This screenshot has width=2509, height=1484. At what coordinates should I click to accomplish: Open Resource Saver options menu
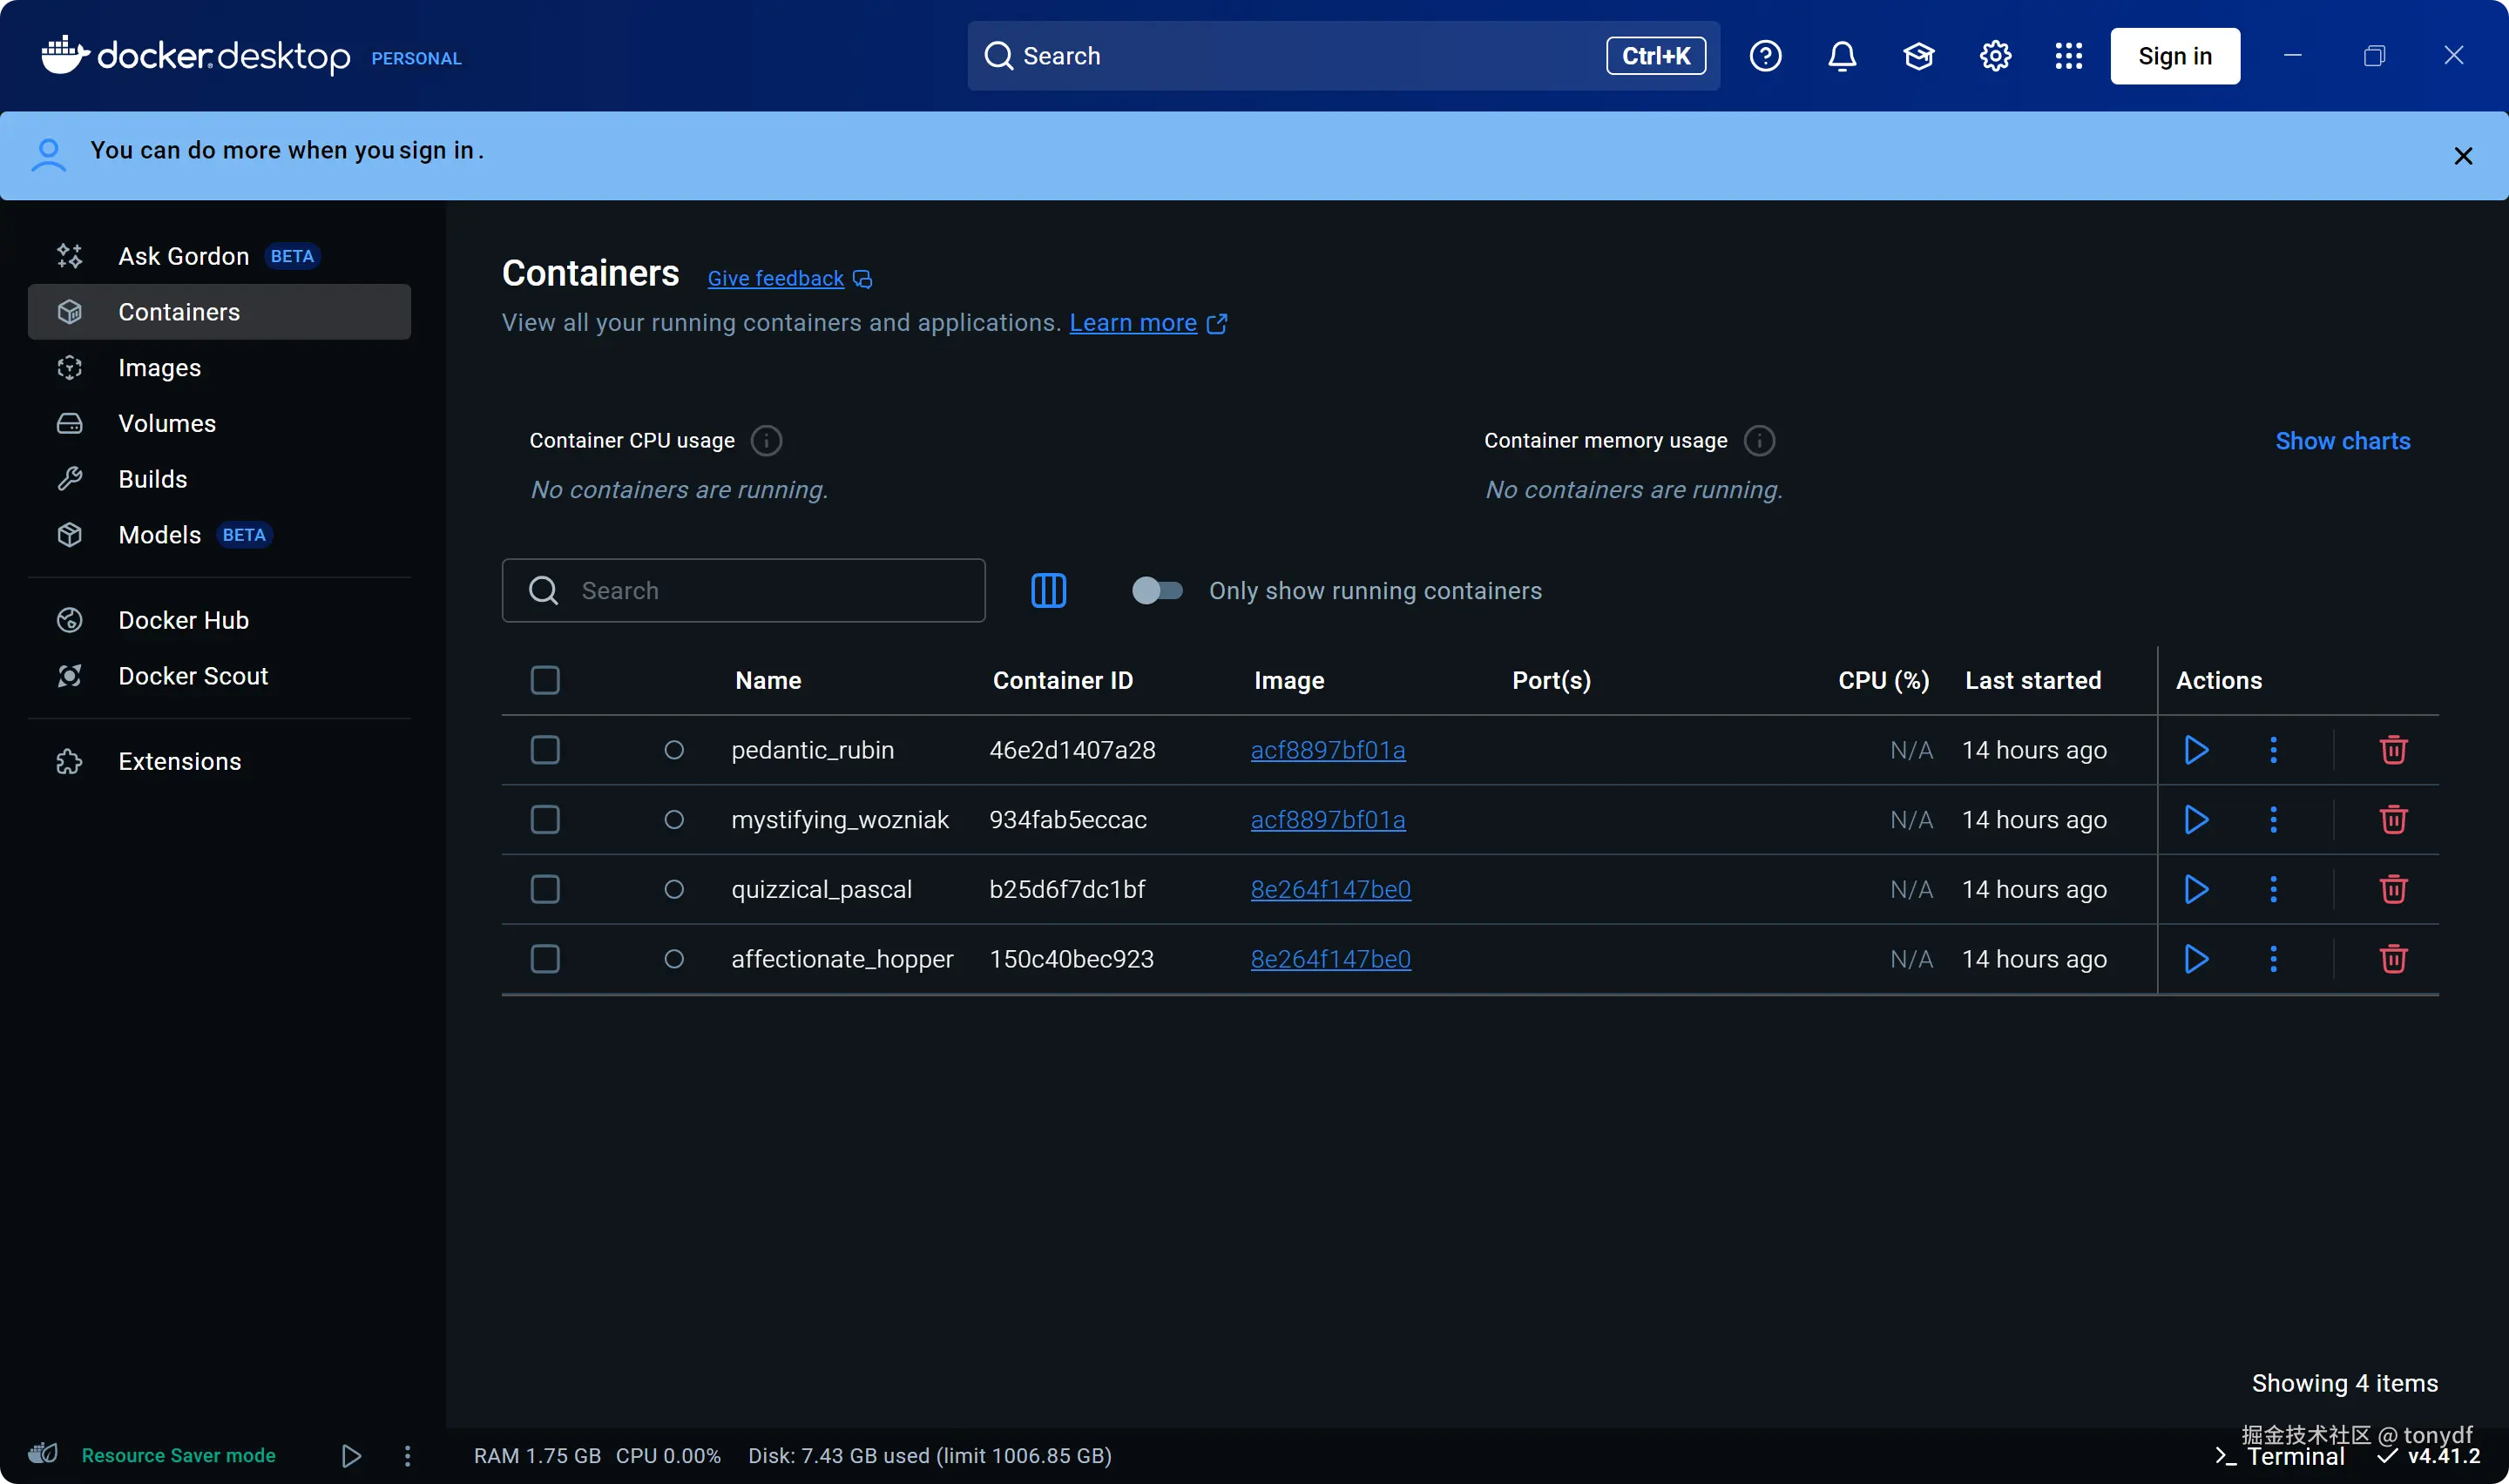407,1456
